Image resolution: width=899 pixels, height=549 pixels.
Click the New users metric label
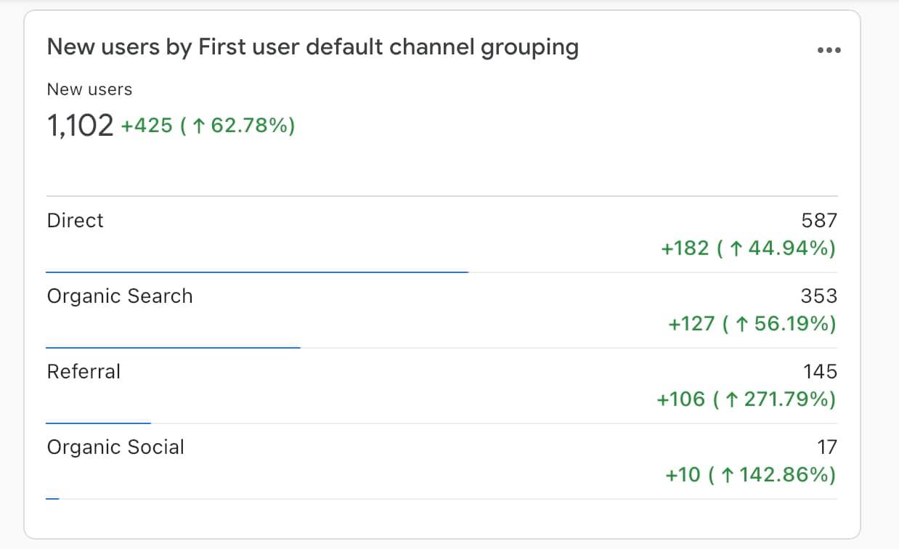click(x=89, y=89)
